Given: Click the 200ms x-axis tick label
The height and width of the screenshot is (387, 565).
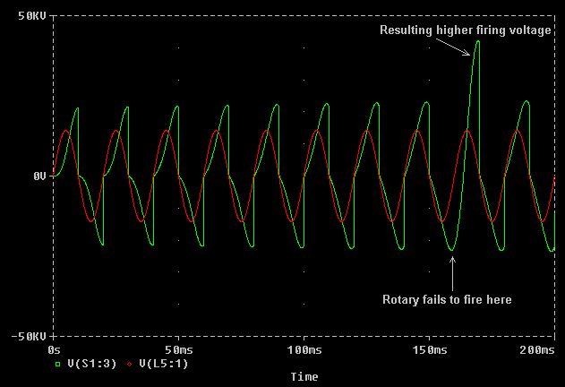Looking at the screenshot, I should [537, 348].
